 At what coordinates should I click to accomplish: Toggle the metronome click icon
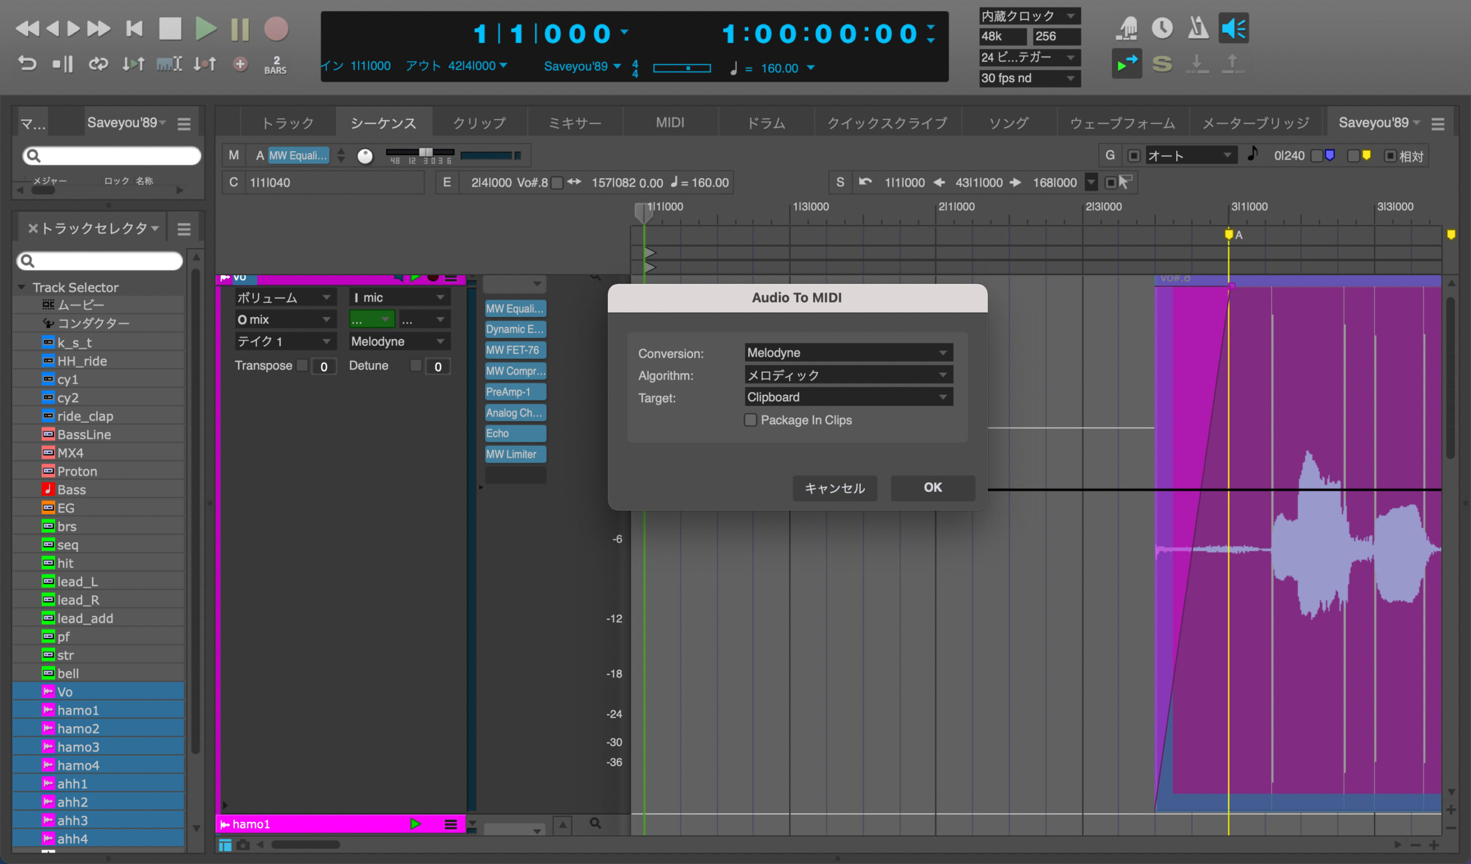click(1198, 28)
